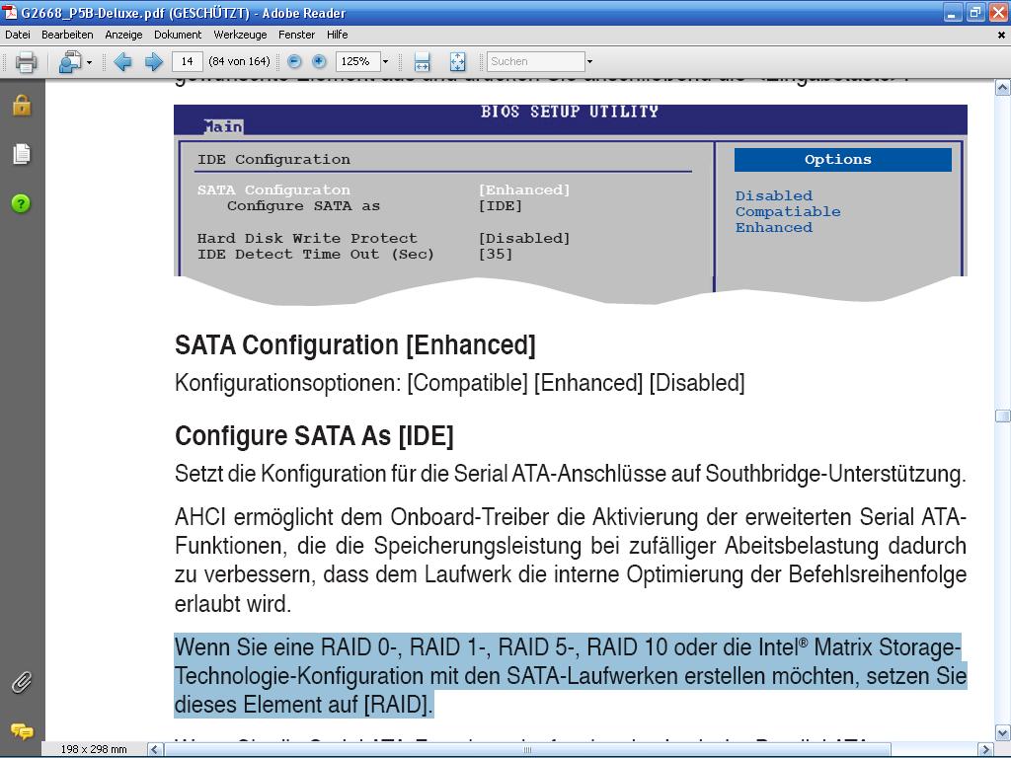The width and height of the screenshot is (1011, 758).
Task: Open the collaboration toolbar icon
Action: 70,62
